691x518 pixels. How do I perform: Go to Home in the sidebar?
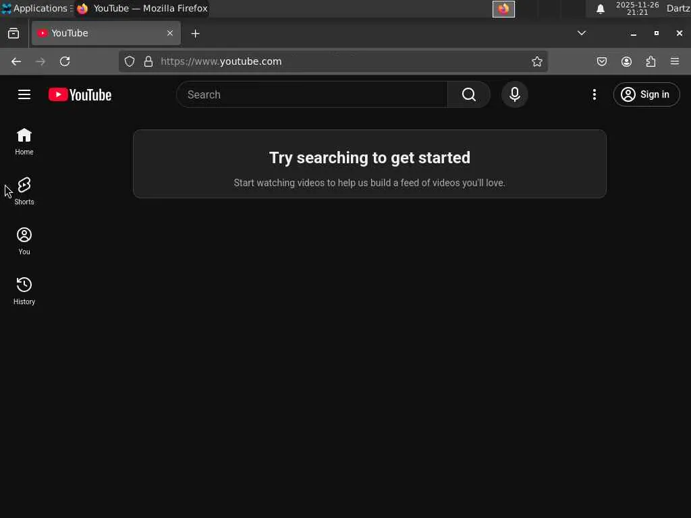[x=24, y=142]
